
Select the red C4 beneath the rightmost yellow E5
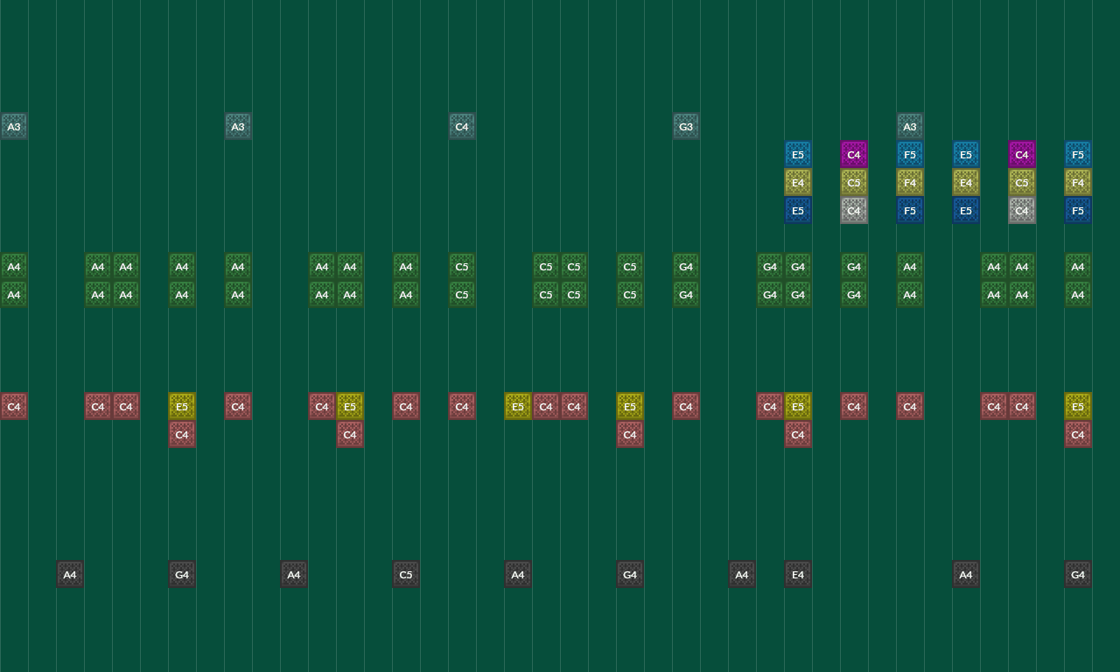tap(1078, 434)
